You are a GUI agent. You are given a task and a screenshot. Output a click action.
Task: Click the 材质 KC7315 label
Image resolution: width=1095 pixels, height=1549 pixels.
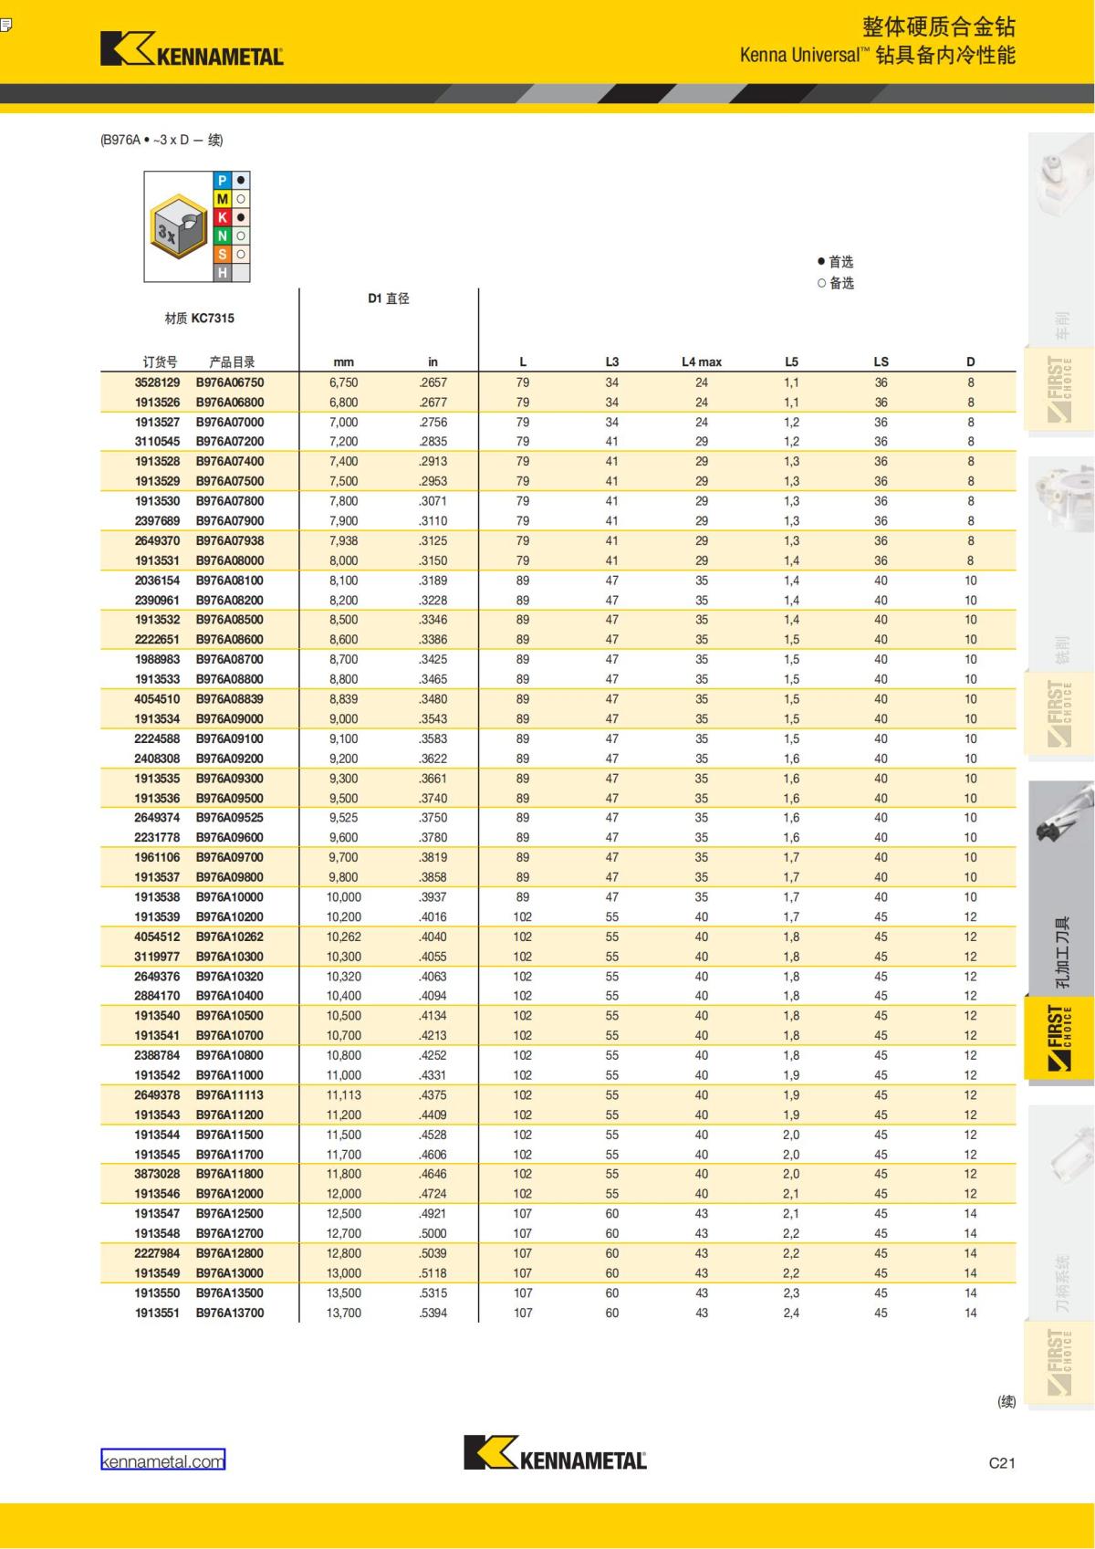pyautogui.click(x=199, y=319)
